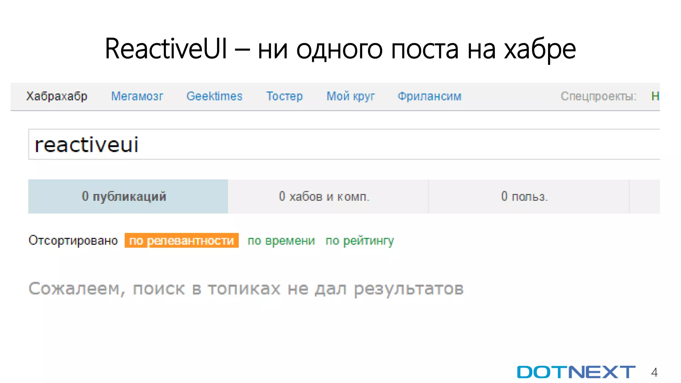Click the slide number 4

pyautogui.click(x=654, y=372)
